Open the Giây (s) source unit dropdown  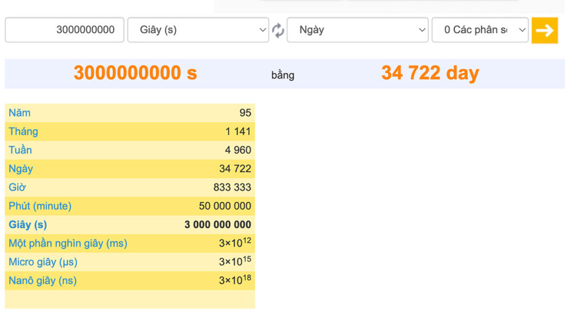(198, 30)
